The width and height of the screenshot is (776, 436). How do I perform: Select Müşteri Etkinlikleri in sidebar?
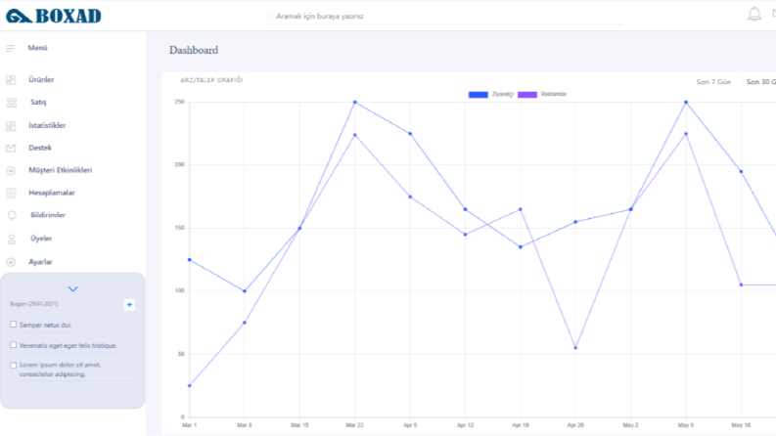[x=61, y=170]
